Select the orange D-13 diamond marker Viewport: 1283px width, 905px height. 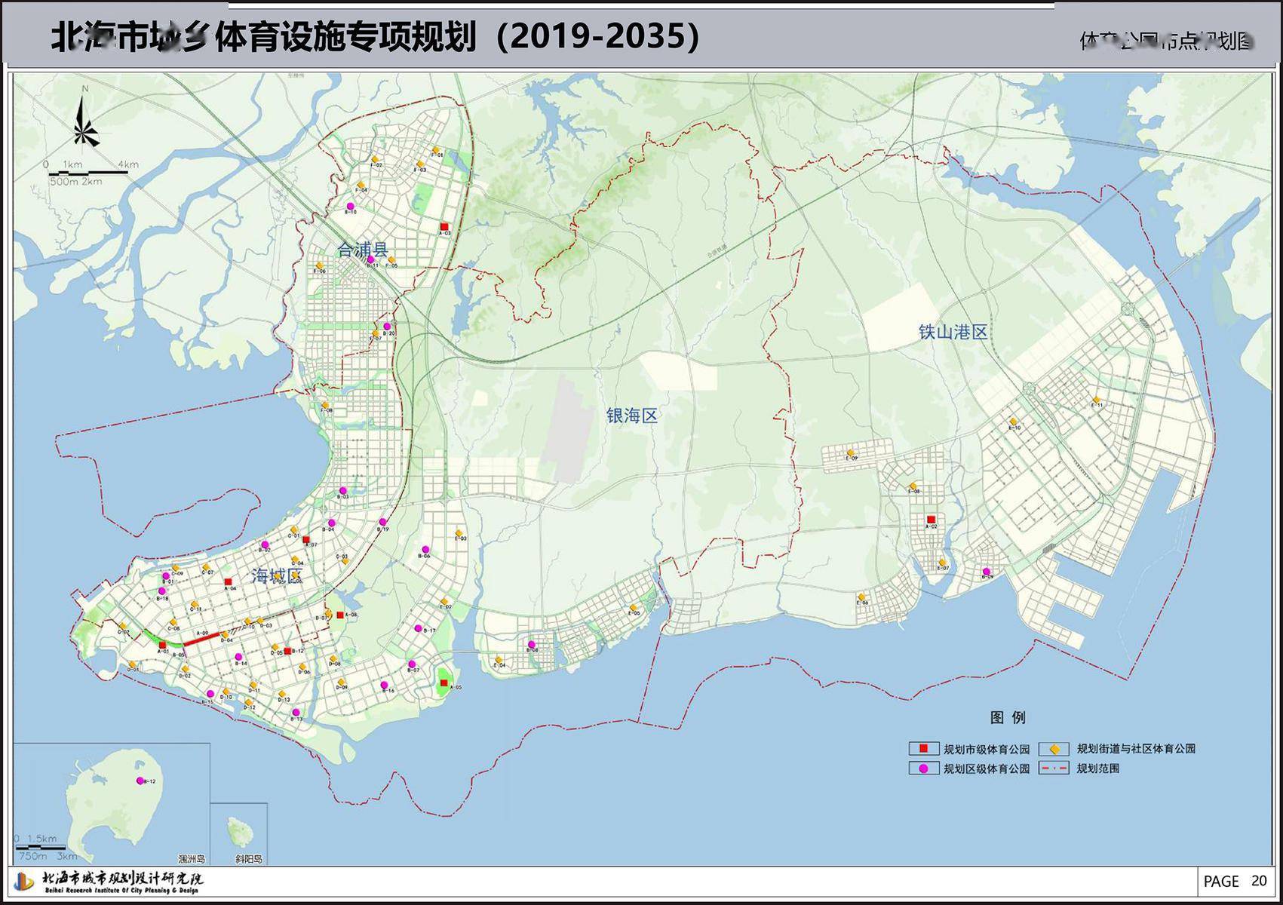pos(282,694)
